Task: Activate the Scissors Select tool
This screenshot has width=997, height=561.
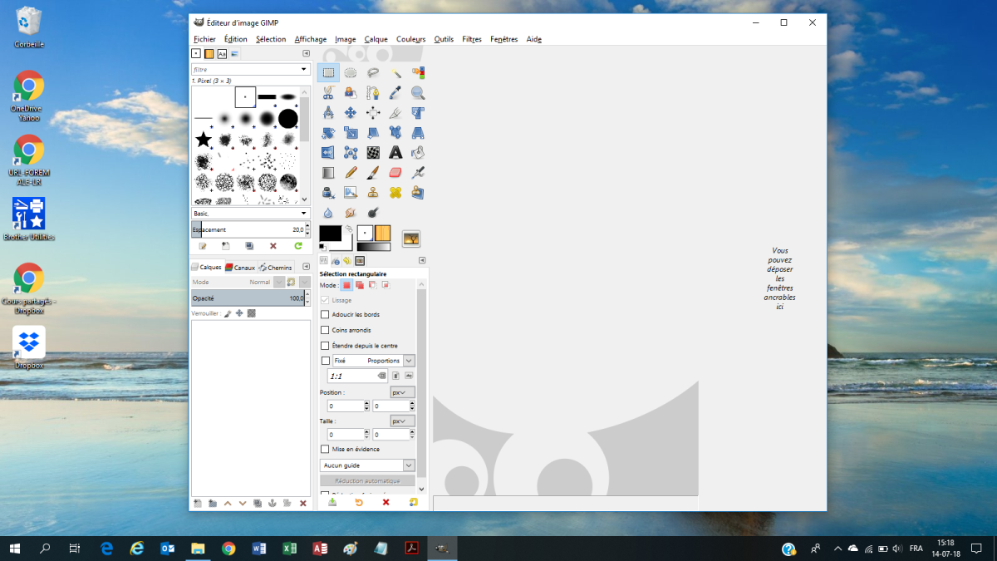Action: point(328,93)
